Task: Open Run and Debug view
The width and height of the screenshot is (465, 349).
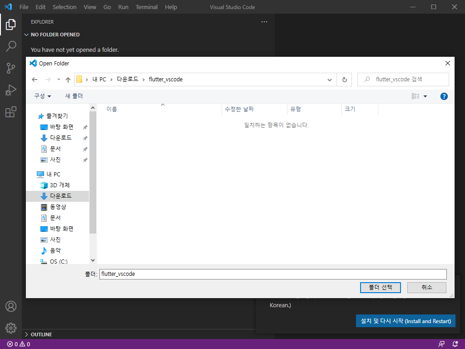Action: coord(11,90)
